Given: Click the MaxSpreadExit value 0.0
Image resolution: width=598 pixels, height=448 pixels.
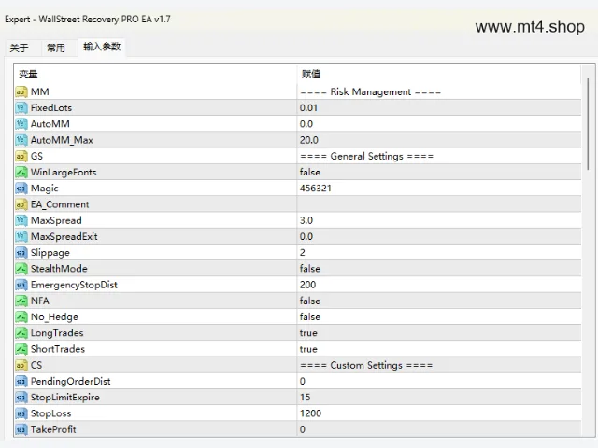Looking at the screenshot, I should (x=306, y=236).
